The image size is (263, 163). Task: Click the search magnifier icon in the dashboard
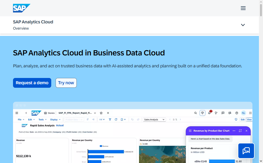tap(195, 113)
